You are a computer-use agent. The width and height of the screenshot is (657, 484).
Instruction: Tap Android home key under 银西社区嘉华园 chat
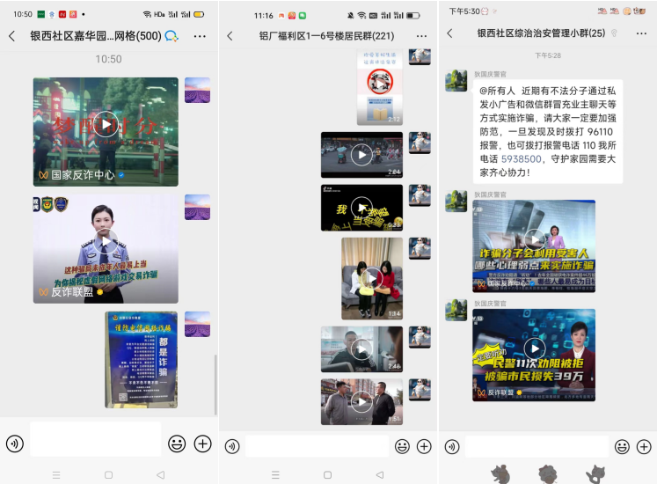108,475
